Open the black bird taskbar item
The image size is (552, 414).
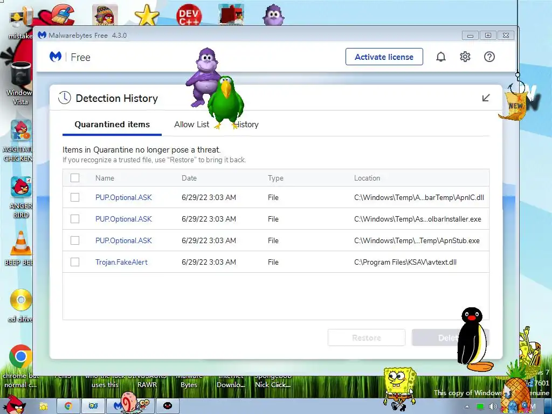pyautogui.click(x=168, y=406)
